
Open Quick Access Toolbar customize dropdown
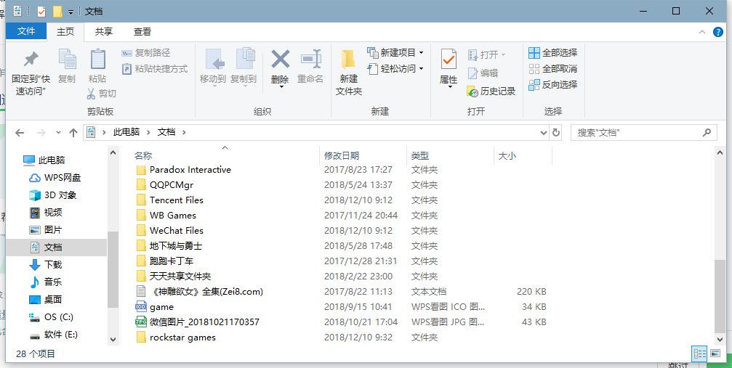click(x=71, y=12)
